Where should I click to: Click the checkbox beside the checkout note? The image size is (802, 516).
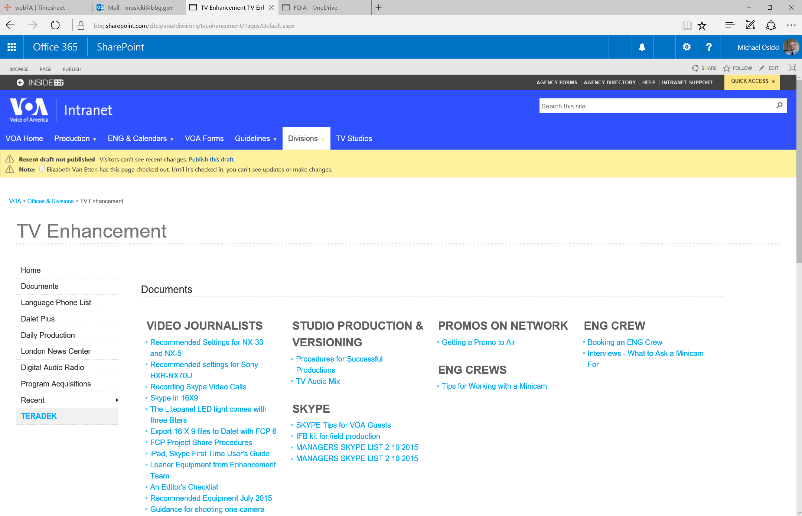pos(42,169)
